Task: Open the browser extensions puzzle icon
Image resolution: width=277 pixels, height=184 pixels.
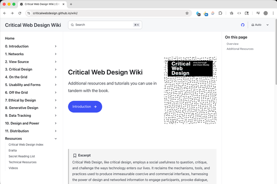Action: [220, 13]
